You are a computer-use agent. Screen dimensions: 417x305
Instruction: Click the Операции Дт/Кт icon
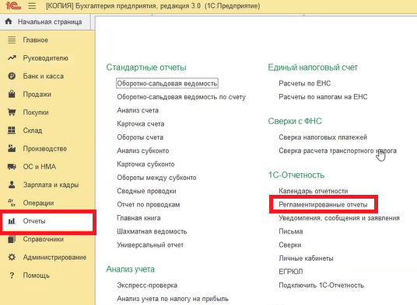12,203
